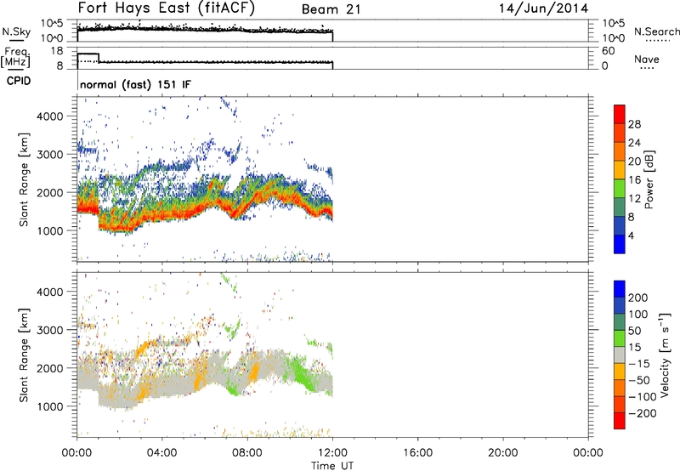Click the '20:00' time axis label

(x=502, y=453)
